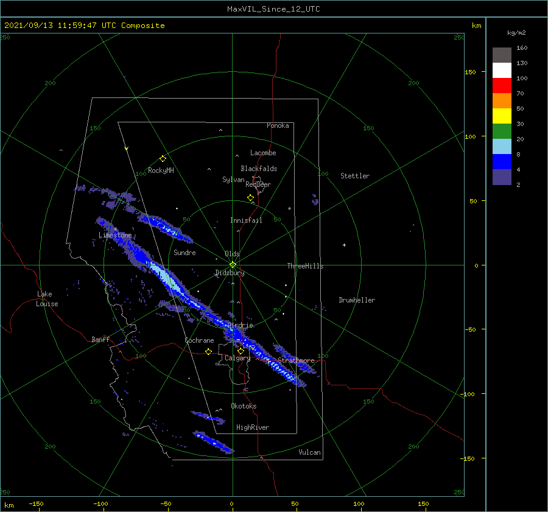
Task: Click the kg/m2 legend unit label
Action: click(516, 33)
